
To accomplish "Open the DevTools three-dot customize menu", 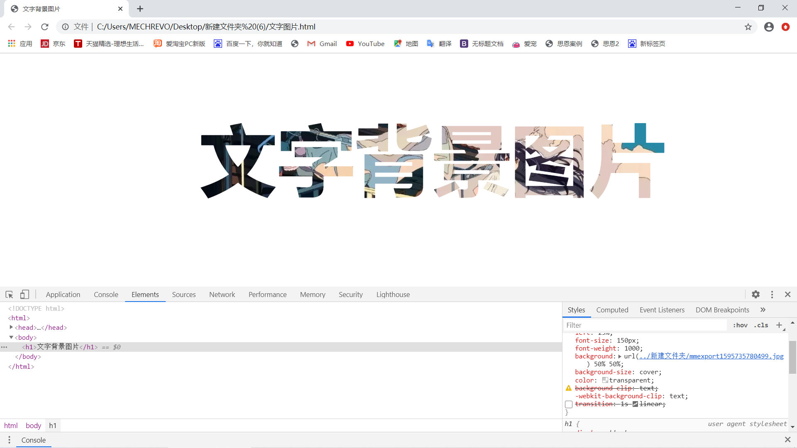I will (x=772, y=295).
